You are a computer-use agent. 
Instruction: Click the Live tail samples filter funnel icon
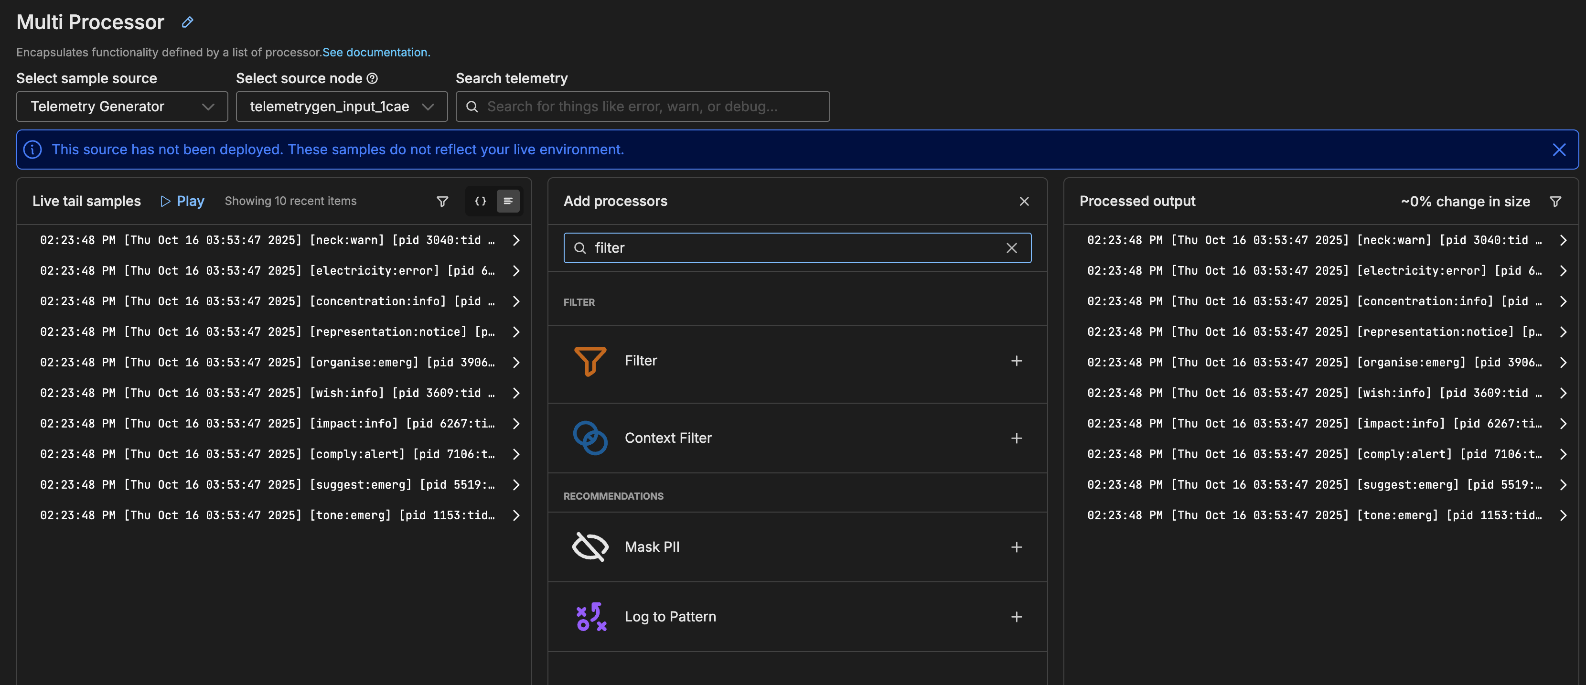(442, 201)
